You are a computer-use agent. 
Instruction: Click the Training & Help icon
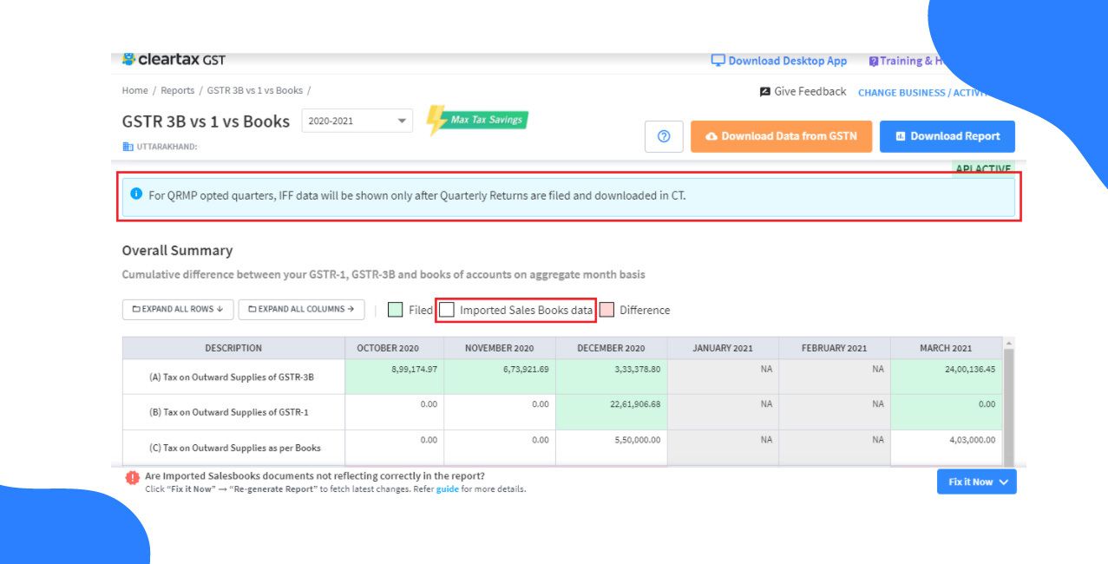(873, 60)
